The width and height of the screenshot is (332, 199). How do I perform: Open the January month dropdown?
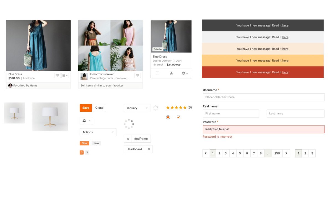pyautogui.click(x=137, y=108)
